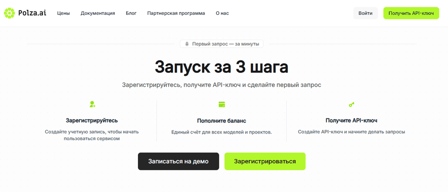Image resolution: width=448 pixels, height=192 pixels.
Task: Open the Документация nav link
Action: pos(98,13)
